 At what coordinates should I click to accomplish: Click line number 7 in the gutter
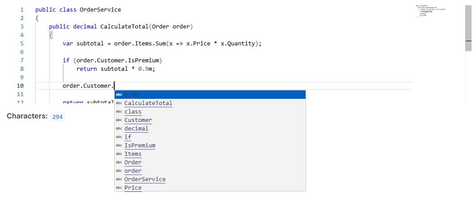coord(22,61)
